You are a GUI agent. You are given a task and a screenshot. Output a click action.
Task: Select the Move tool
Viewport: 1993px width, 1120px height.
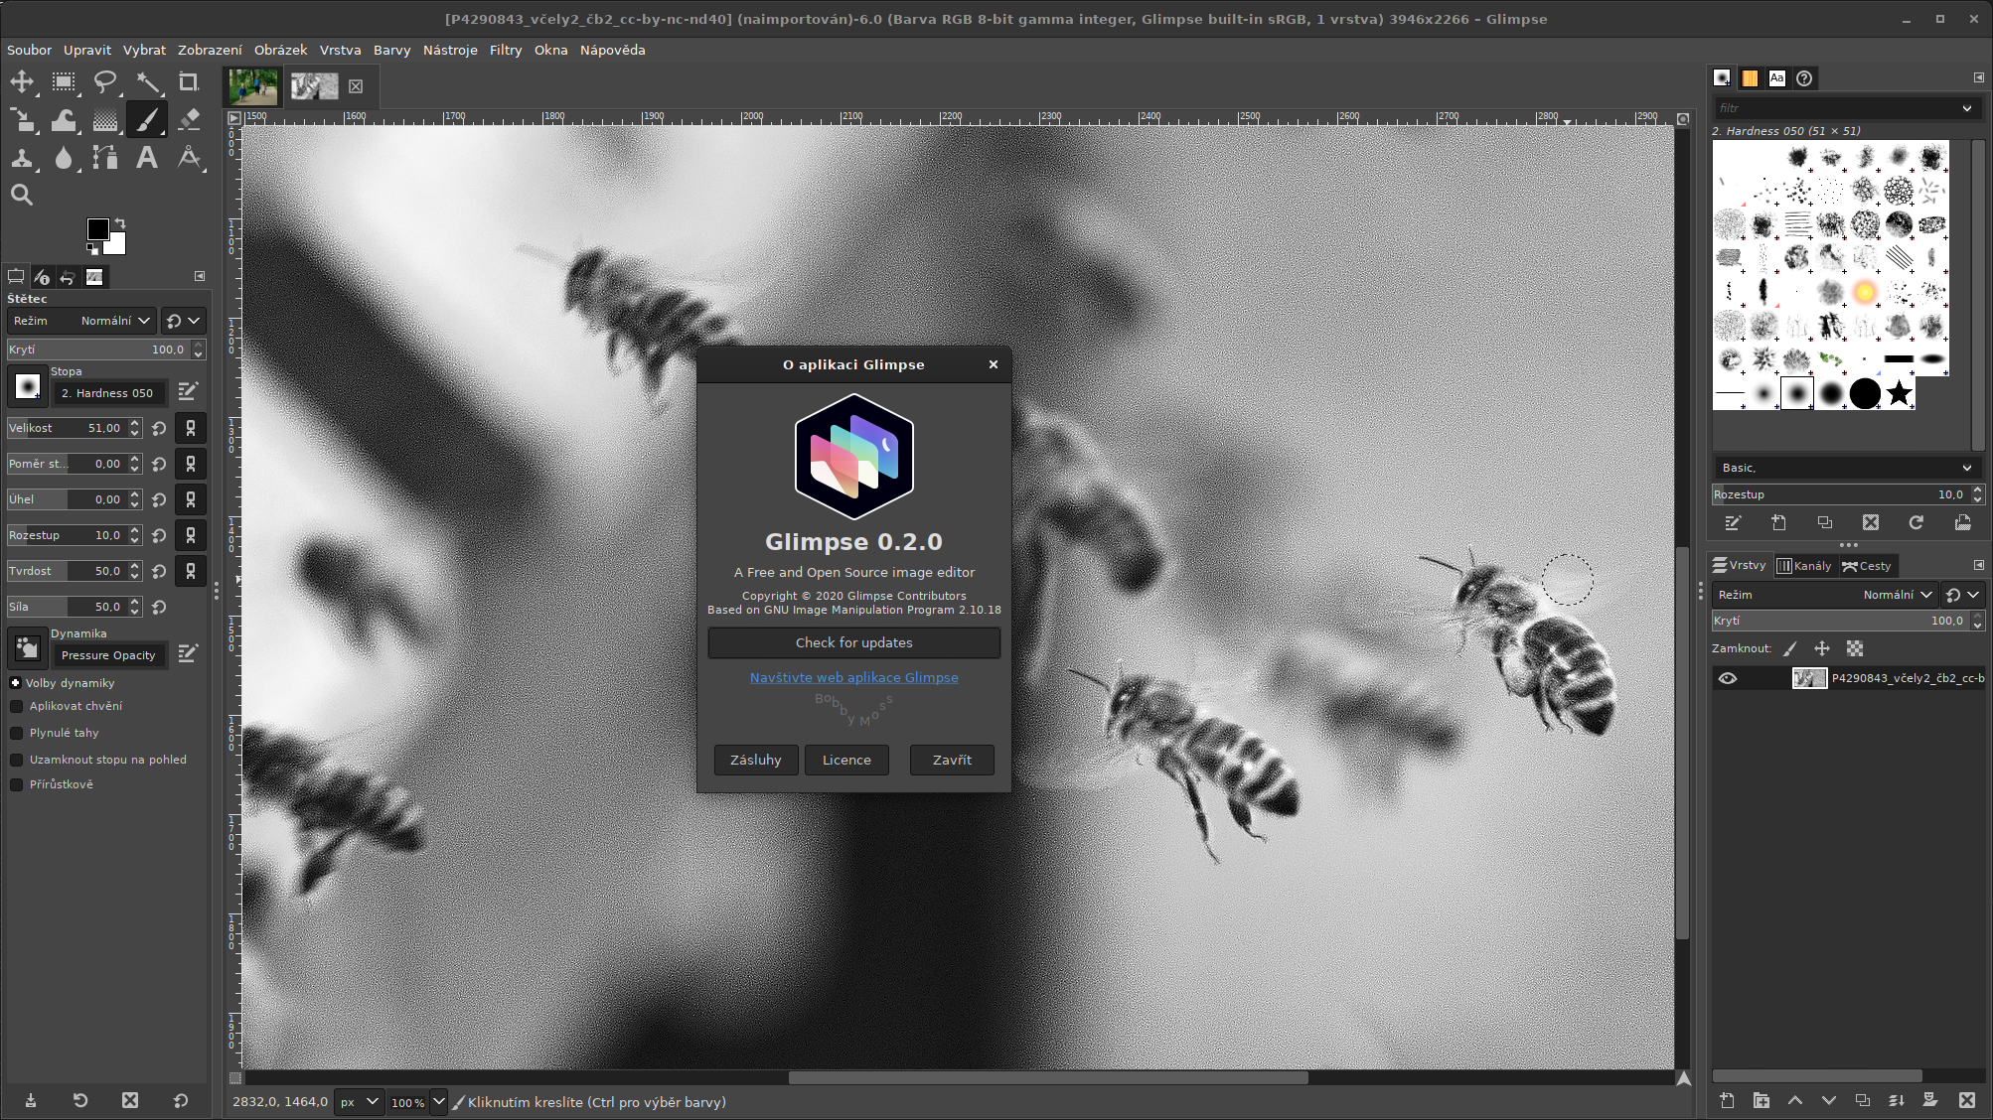[x=23, y=83]
